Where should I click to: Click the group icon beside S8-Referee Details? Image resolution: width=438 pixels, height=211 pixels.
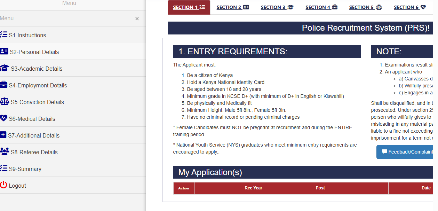(x=4, y=151)
